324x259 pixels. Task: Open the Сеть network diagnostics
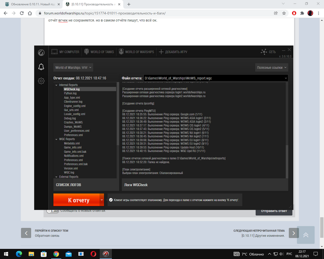[268, 52]
